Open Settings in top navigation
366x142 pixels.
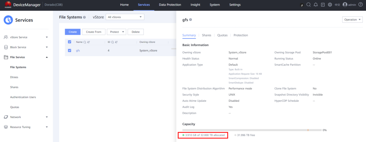pos(235,5)
